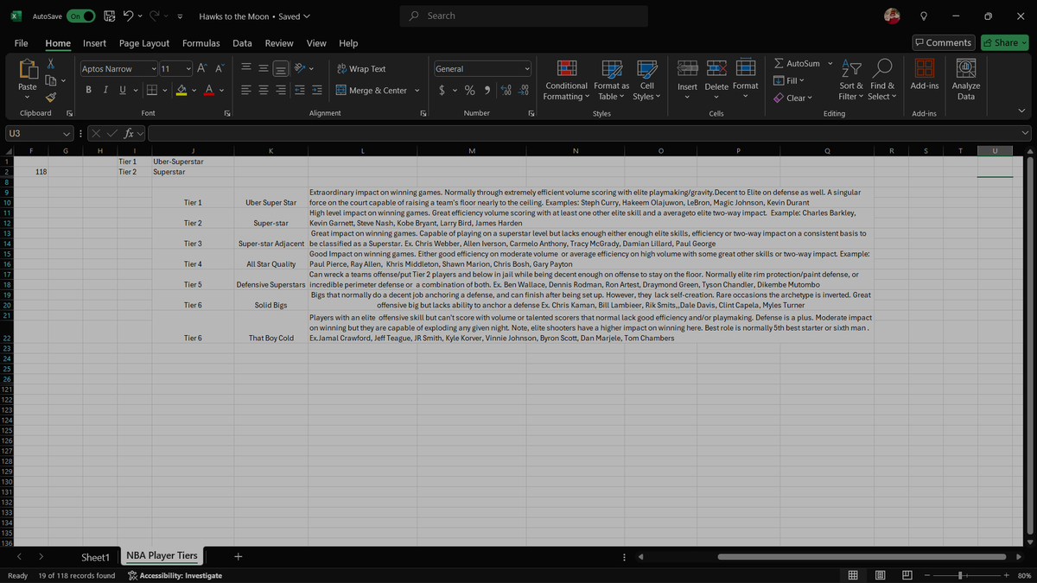The width and height of the screenshot is (1037, 583).
Task: Open Sheet1 worksheet tab
Action: pos(95,556)
